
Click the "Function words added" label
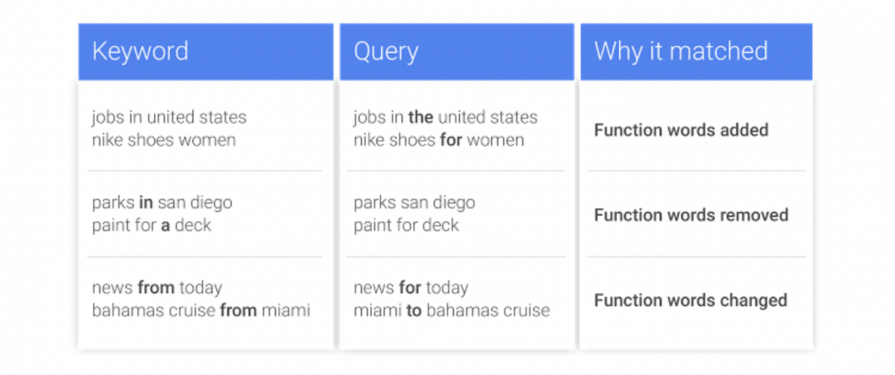pos(681,130)
